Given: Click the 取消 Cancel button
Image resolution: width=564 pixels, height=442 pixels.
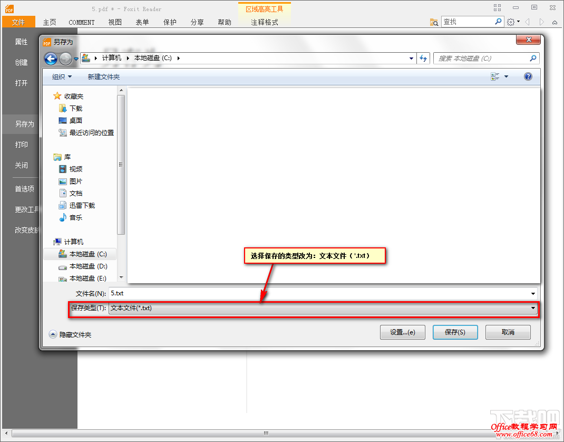Looking at the screenshot, I should tap(508, 332).
